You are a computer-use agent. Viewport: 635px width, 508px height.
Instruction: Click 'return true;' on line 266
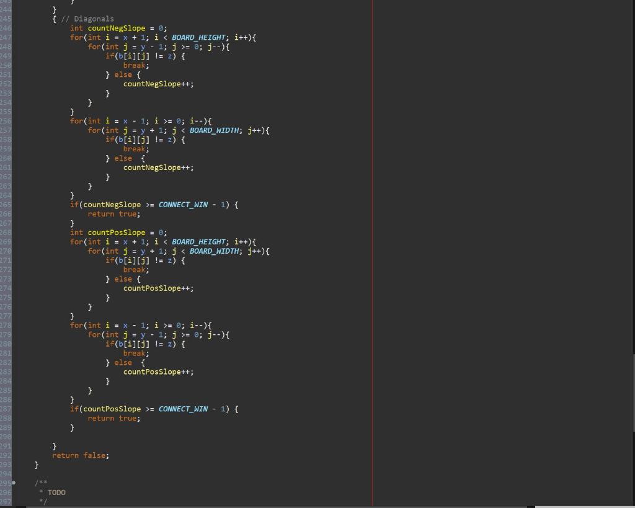tap(114, 214)
